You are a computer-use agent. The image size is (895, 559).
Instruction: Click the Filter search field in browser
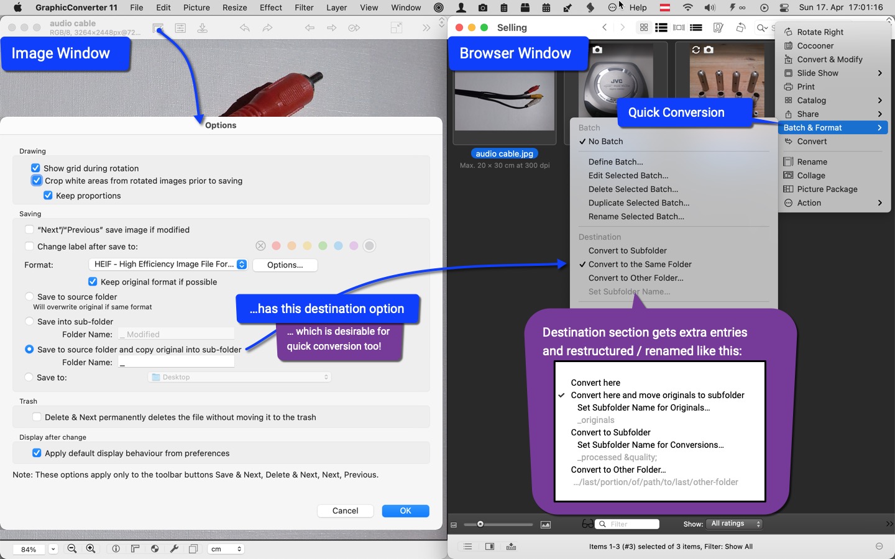pyautogui.click(x=628, y=524)
